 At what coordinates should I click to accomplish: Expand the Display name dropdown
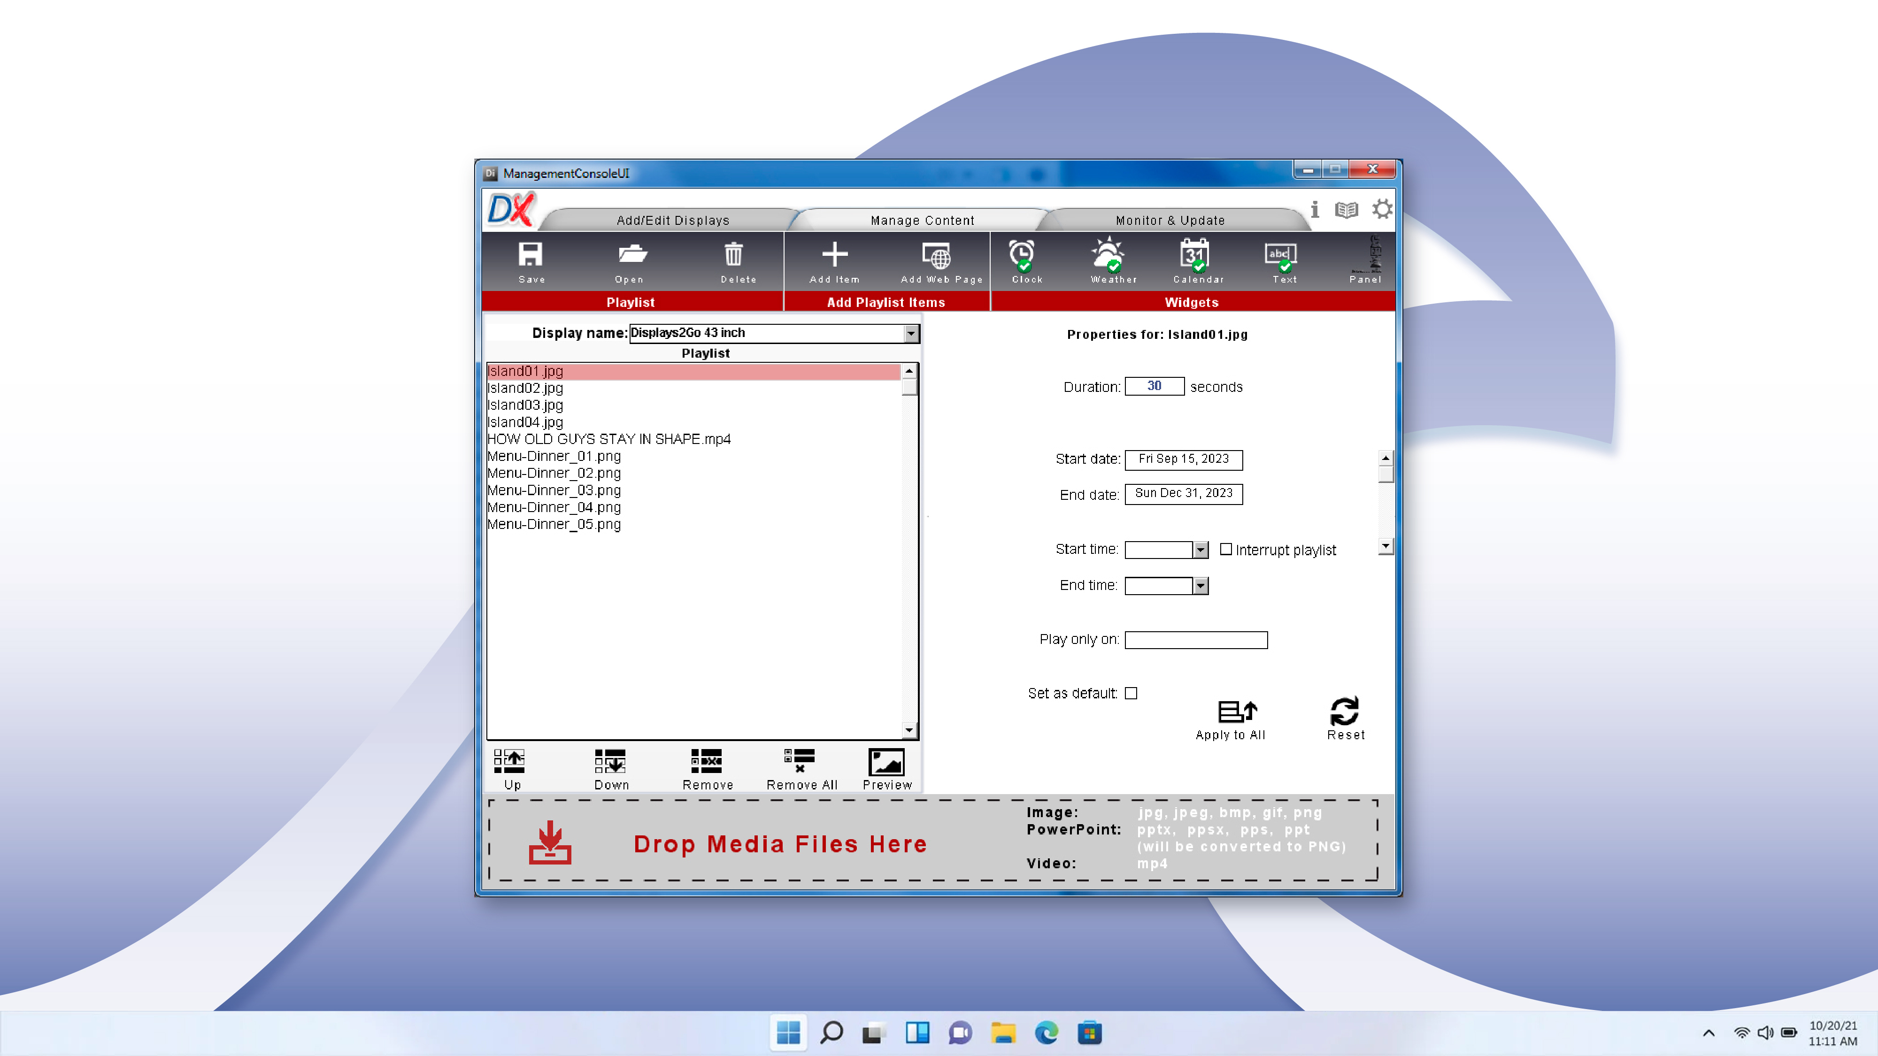coord(911,333)
